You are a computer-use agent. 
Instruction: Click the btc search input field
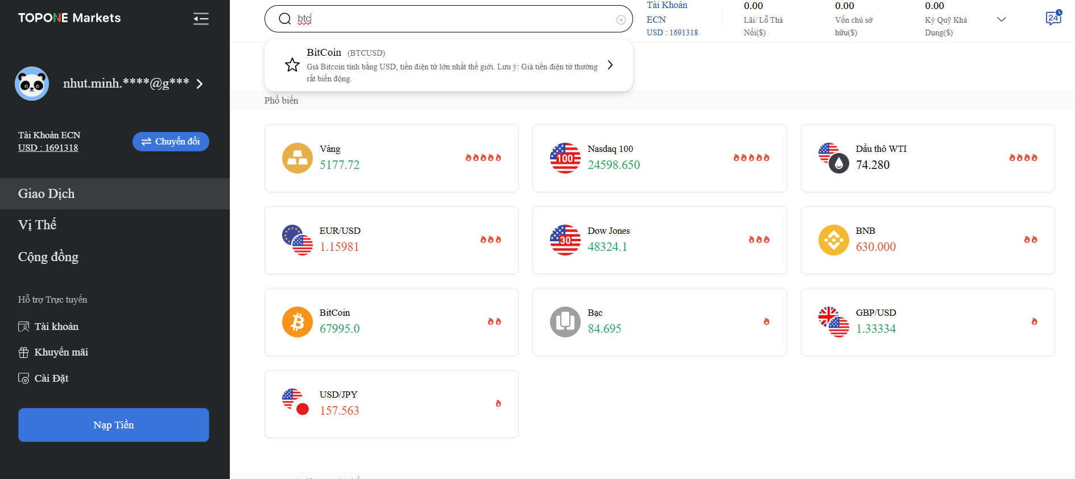[x=449, y=19]
